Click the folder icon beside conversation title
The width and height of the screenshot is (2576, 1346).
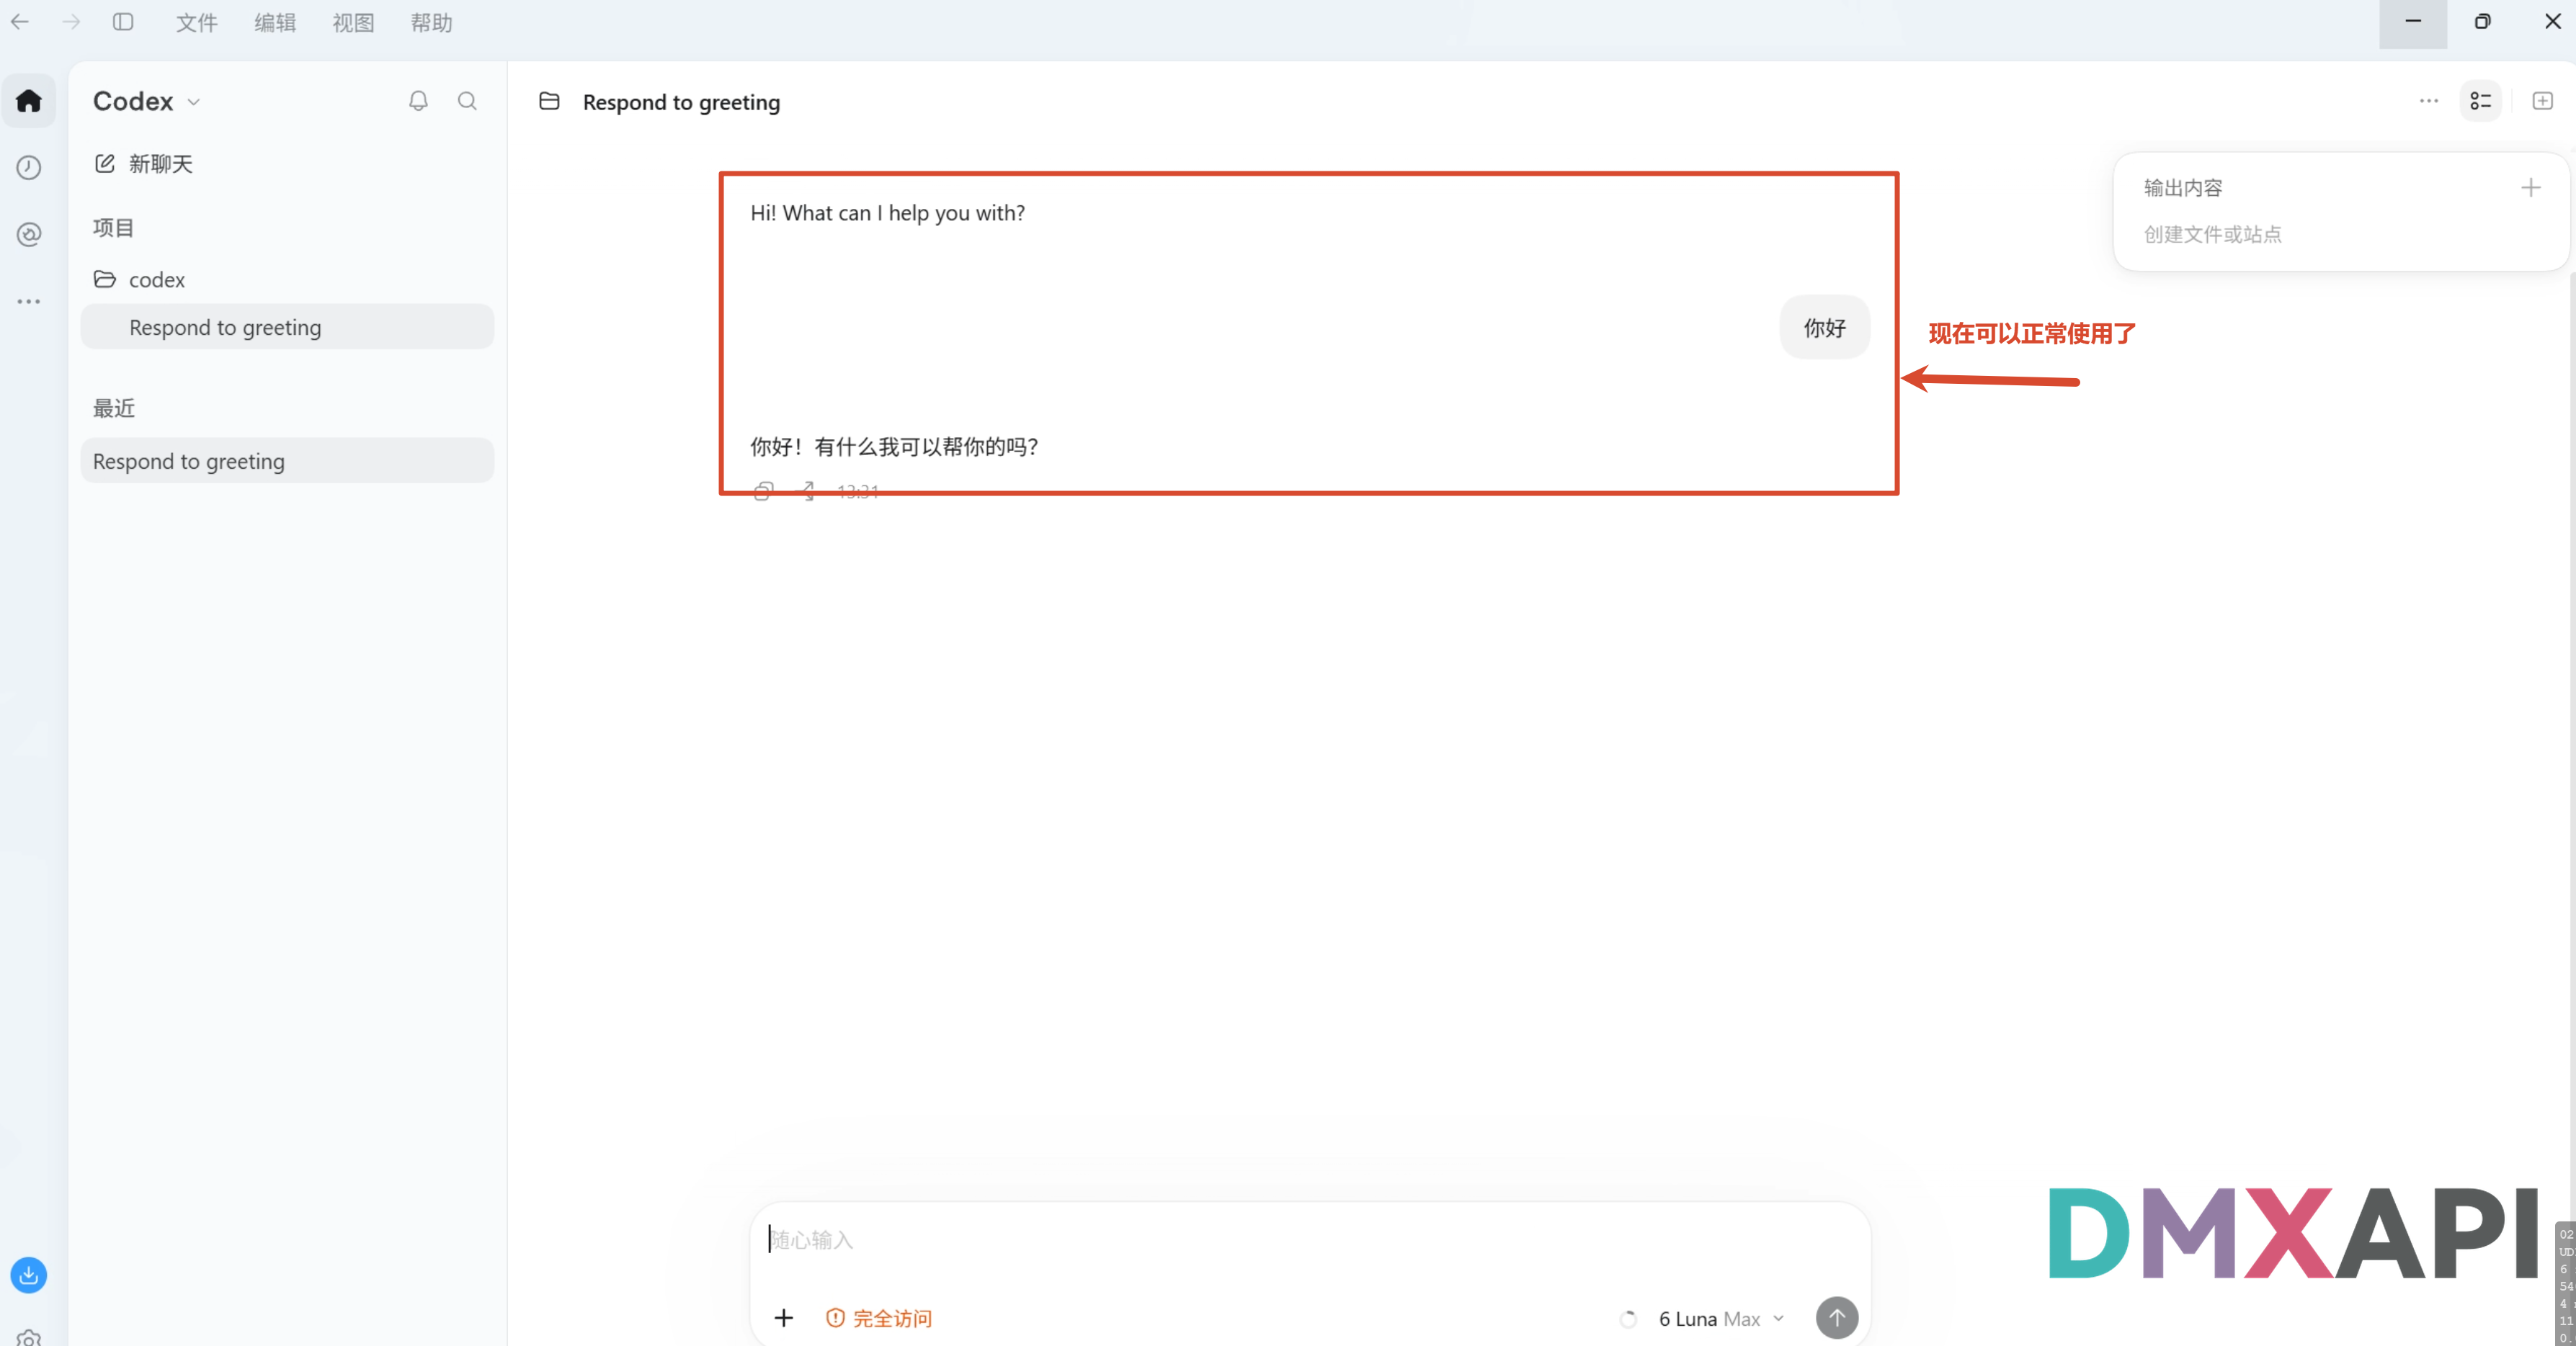549,101
